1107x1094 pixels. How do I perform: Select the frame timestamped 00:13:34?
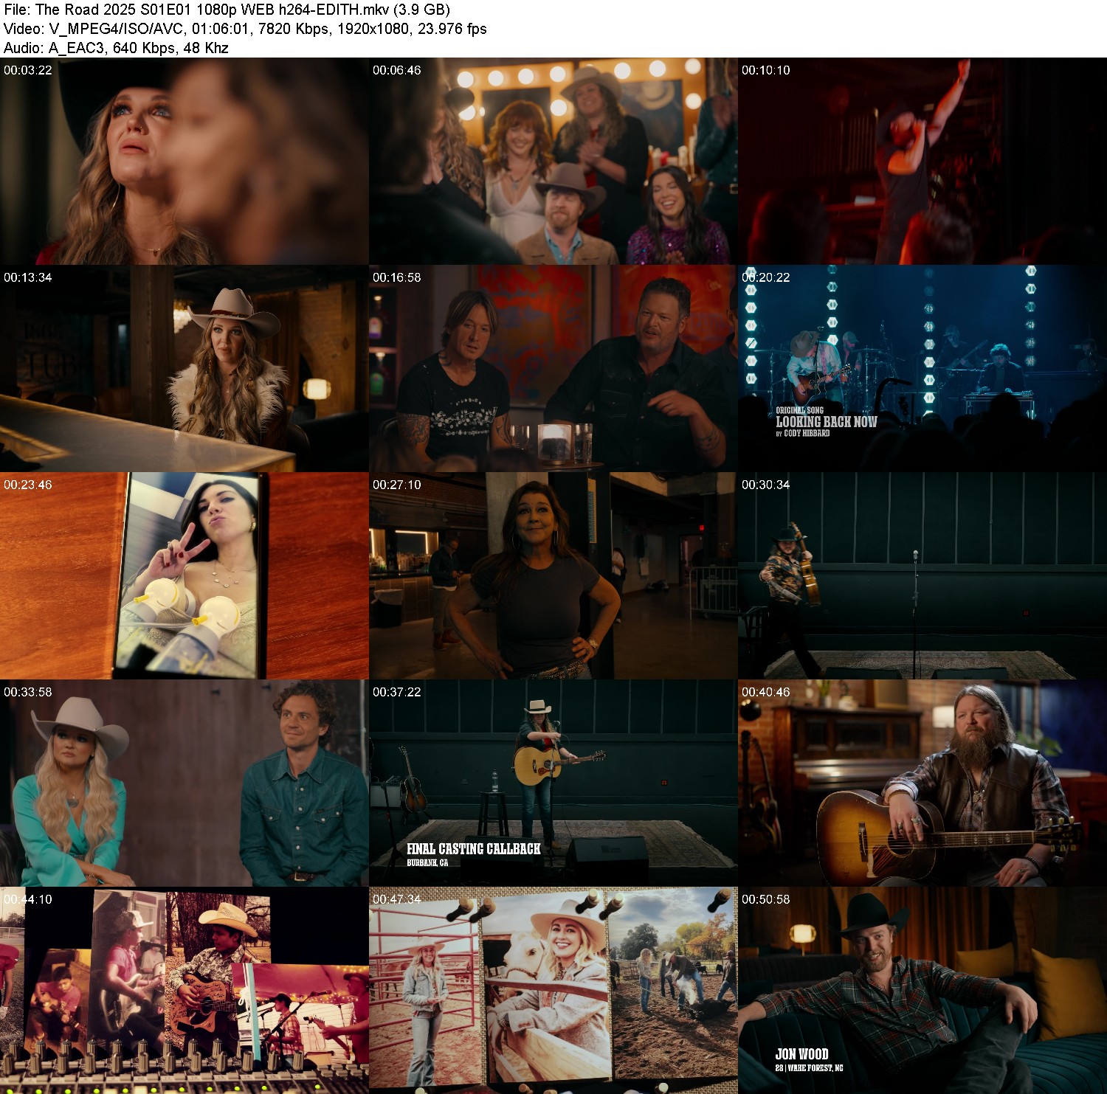184,369
